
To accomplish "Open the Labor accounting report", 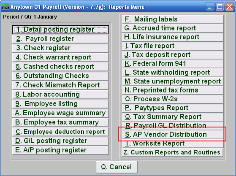I will pyautogui.click(x=60, y=95).
